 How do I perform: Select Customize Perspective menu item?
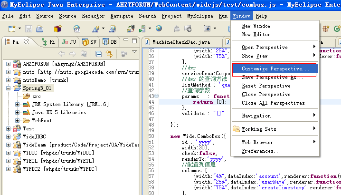pyautogui.click(x=275, y=69)
